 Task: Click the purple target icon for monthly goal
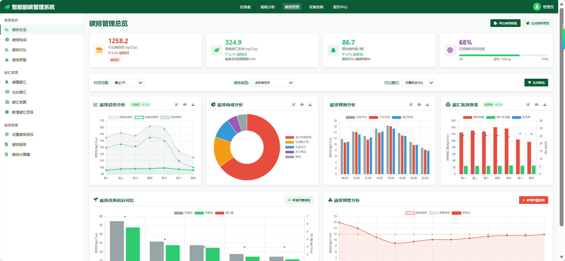[450, 50]
